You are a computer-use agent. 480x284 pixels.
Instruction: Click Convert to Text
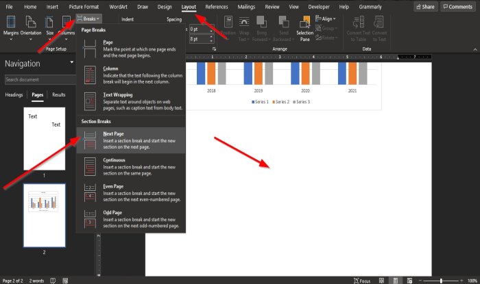point(379,29)
